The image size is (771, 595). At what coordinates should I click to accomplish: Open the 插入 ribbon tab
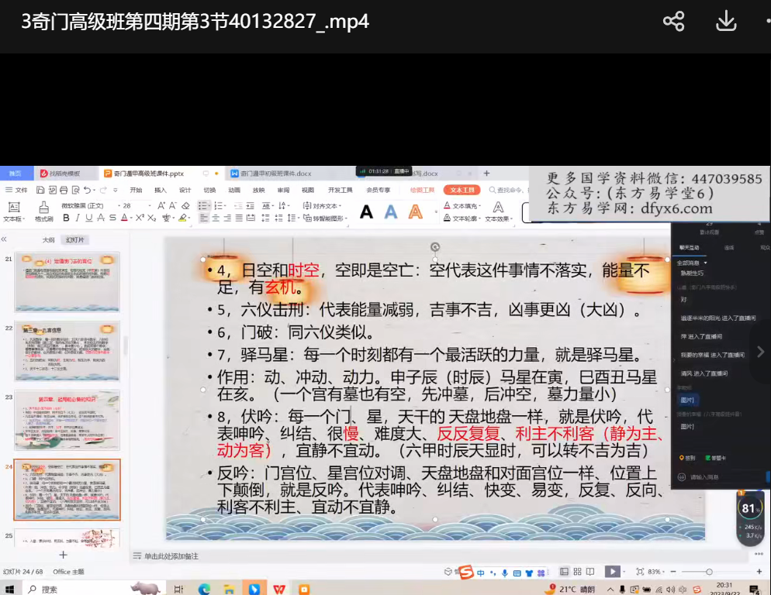point(161,190)
